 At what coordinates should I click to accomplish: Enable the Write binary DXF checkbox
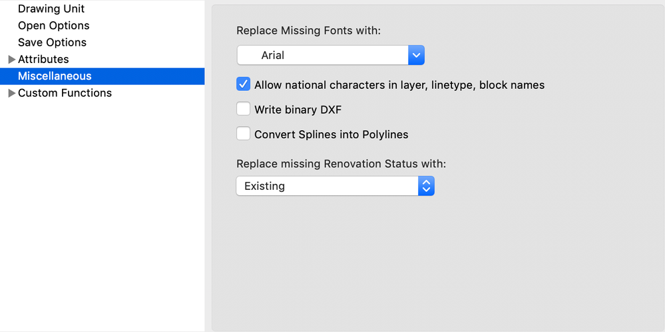point(243,110)
